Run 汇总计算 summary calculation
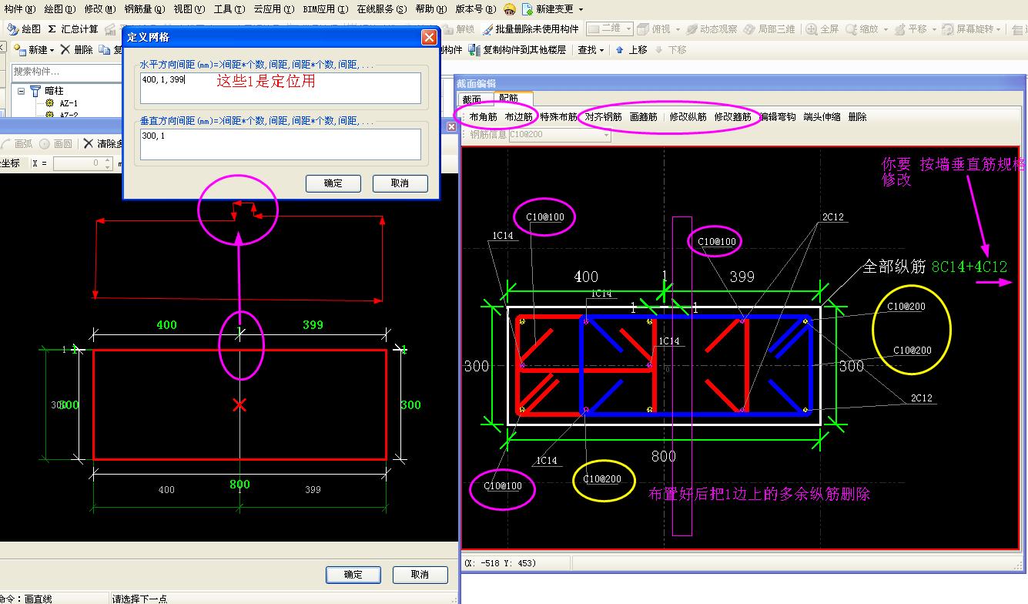Viewport: 1028px width, 604px height. coord(72,29)
